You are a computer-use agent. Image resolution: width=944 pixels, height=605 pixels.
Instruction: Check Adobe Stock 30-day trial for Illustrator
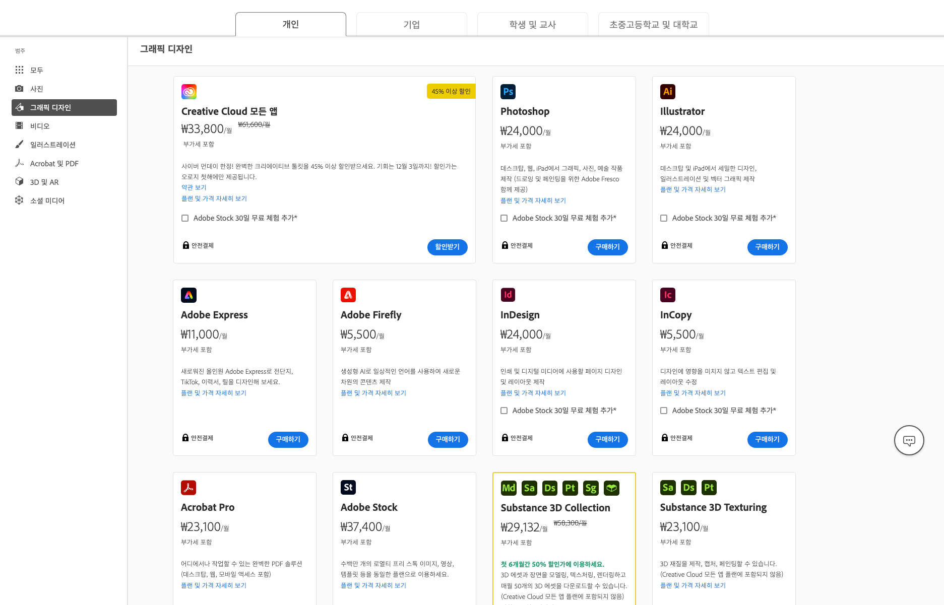(664, 218)
